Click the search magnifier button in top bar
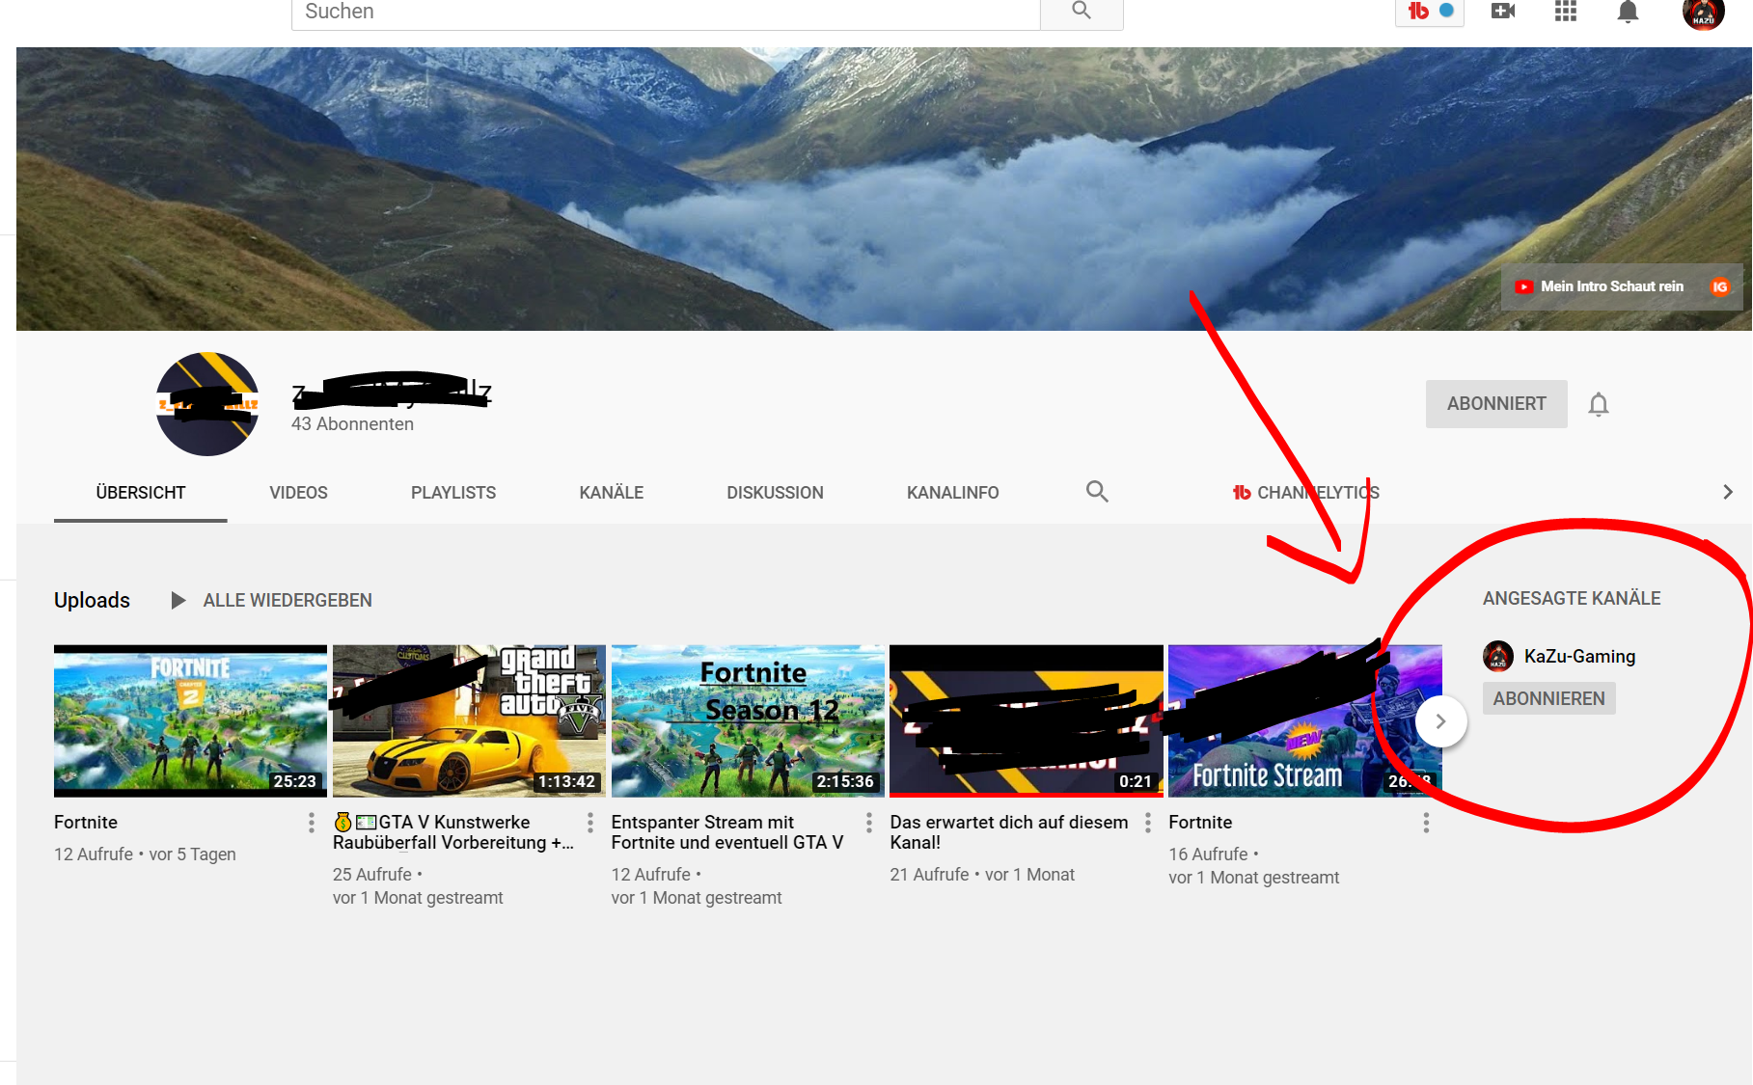The image size is (1753, 1085). 1081,12
